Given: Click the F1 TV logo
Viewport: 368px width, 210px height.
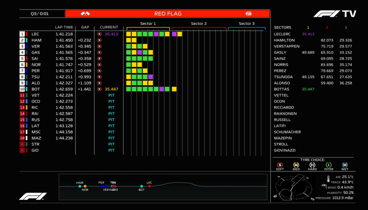Looking at the screenshot, I should click(x=335, y=14).
